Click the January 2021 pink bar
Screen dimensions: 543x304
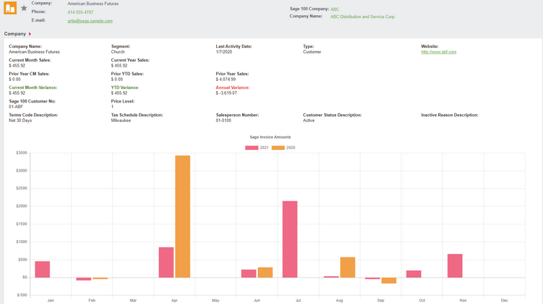[x=42, y=270]
